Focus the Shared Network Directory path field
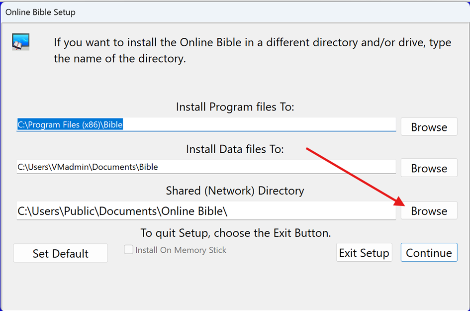The width and height of the screenshot is (470, 311). 206,211
